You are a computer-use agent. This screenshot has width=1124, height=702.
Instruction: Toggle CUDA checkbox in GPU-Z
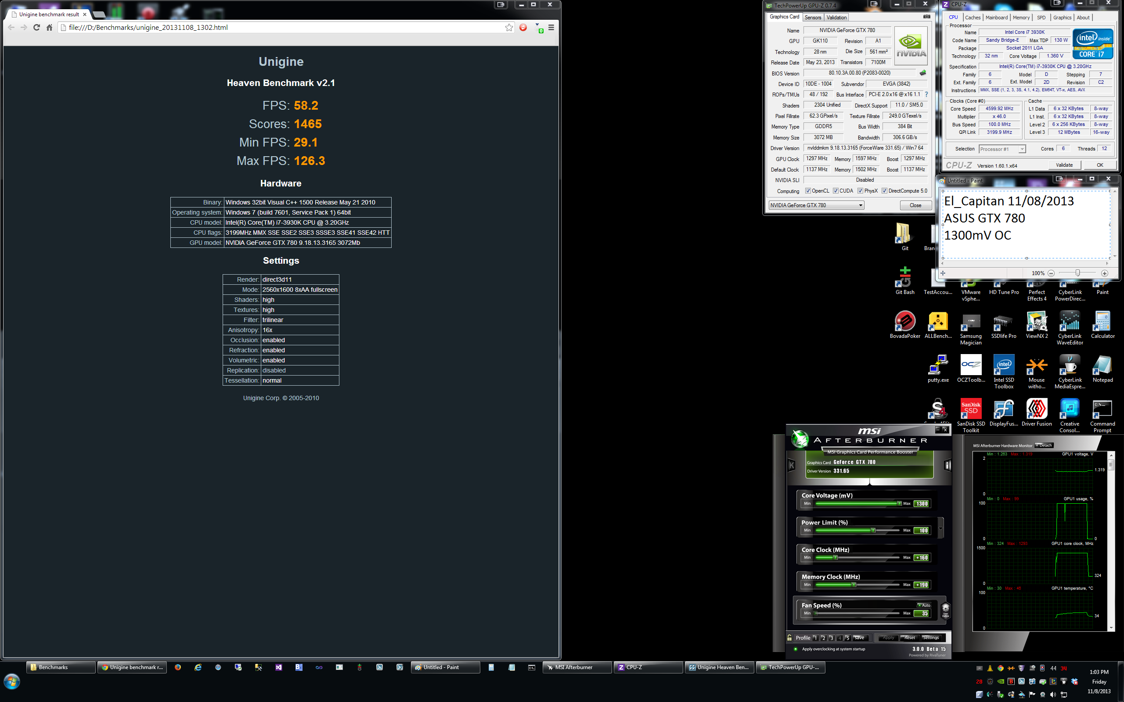(x=836, y=191)
